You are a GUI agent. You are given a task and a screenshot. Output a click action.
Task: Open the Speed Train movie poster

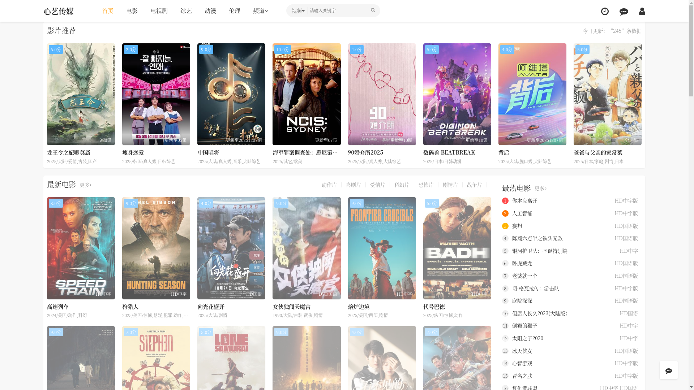coord(81,248)
